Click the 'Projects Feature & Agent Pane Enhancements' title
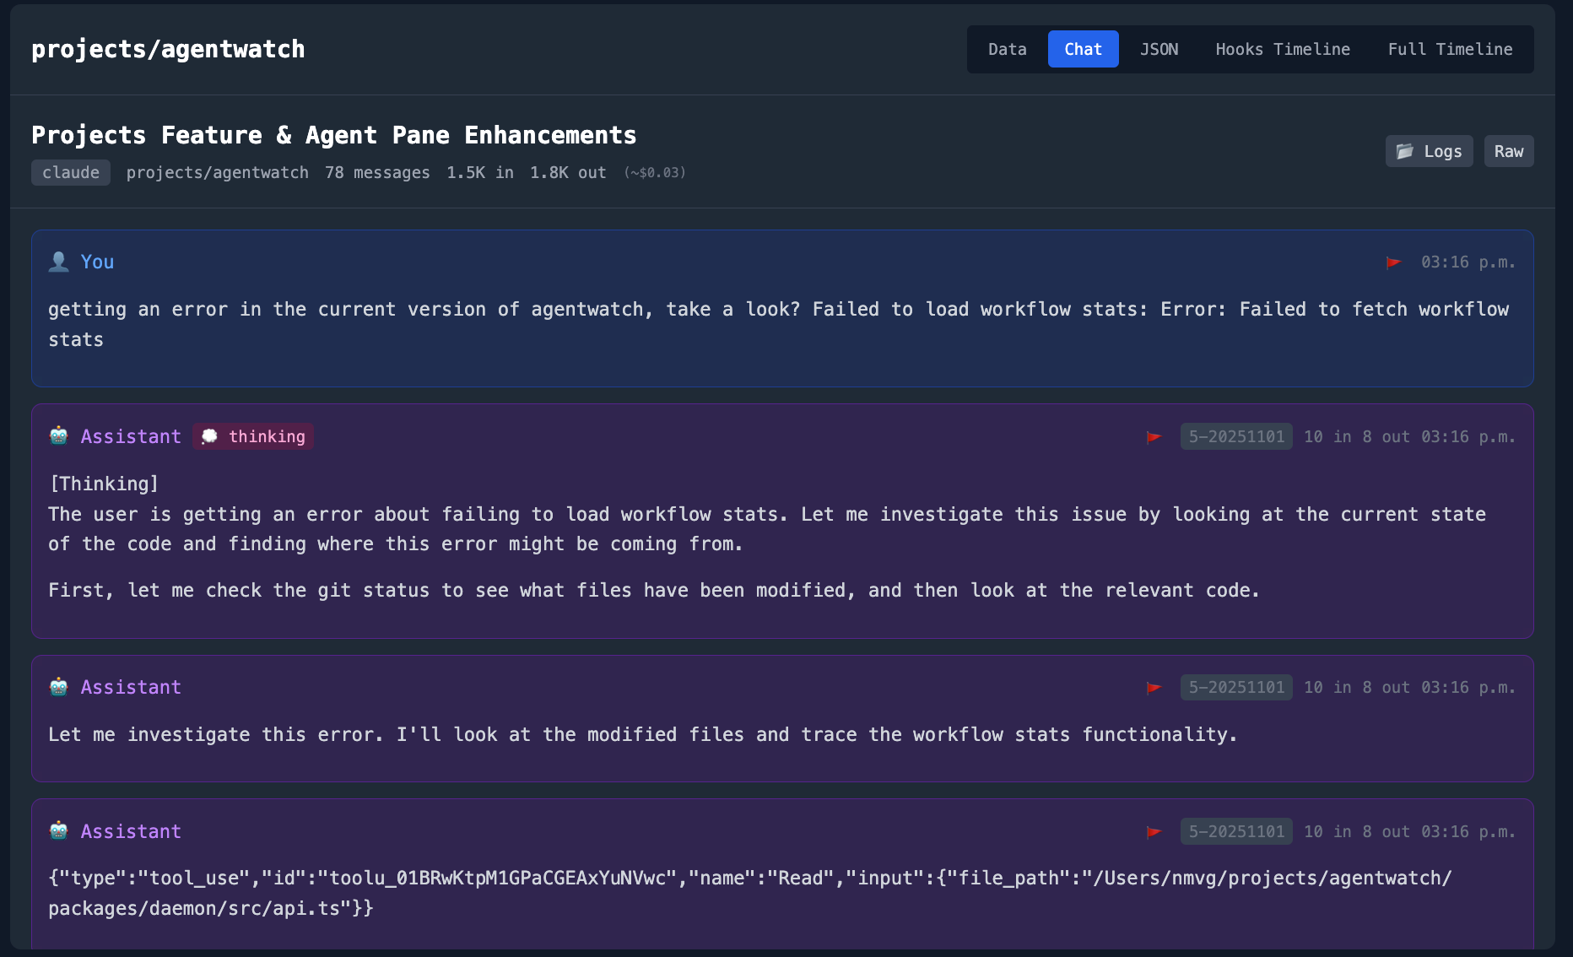Viewport: 1573px width, 957px height. (334, 135)
